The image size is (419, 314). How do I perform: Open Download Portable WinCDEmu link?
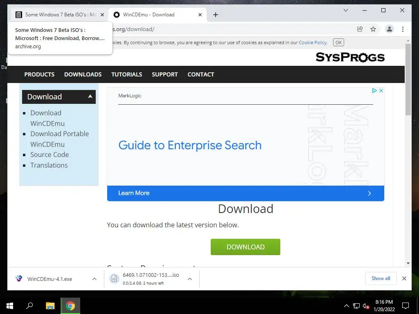click(59, 139)
